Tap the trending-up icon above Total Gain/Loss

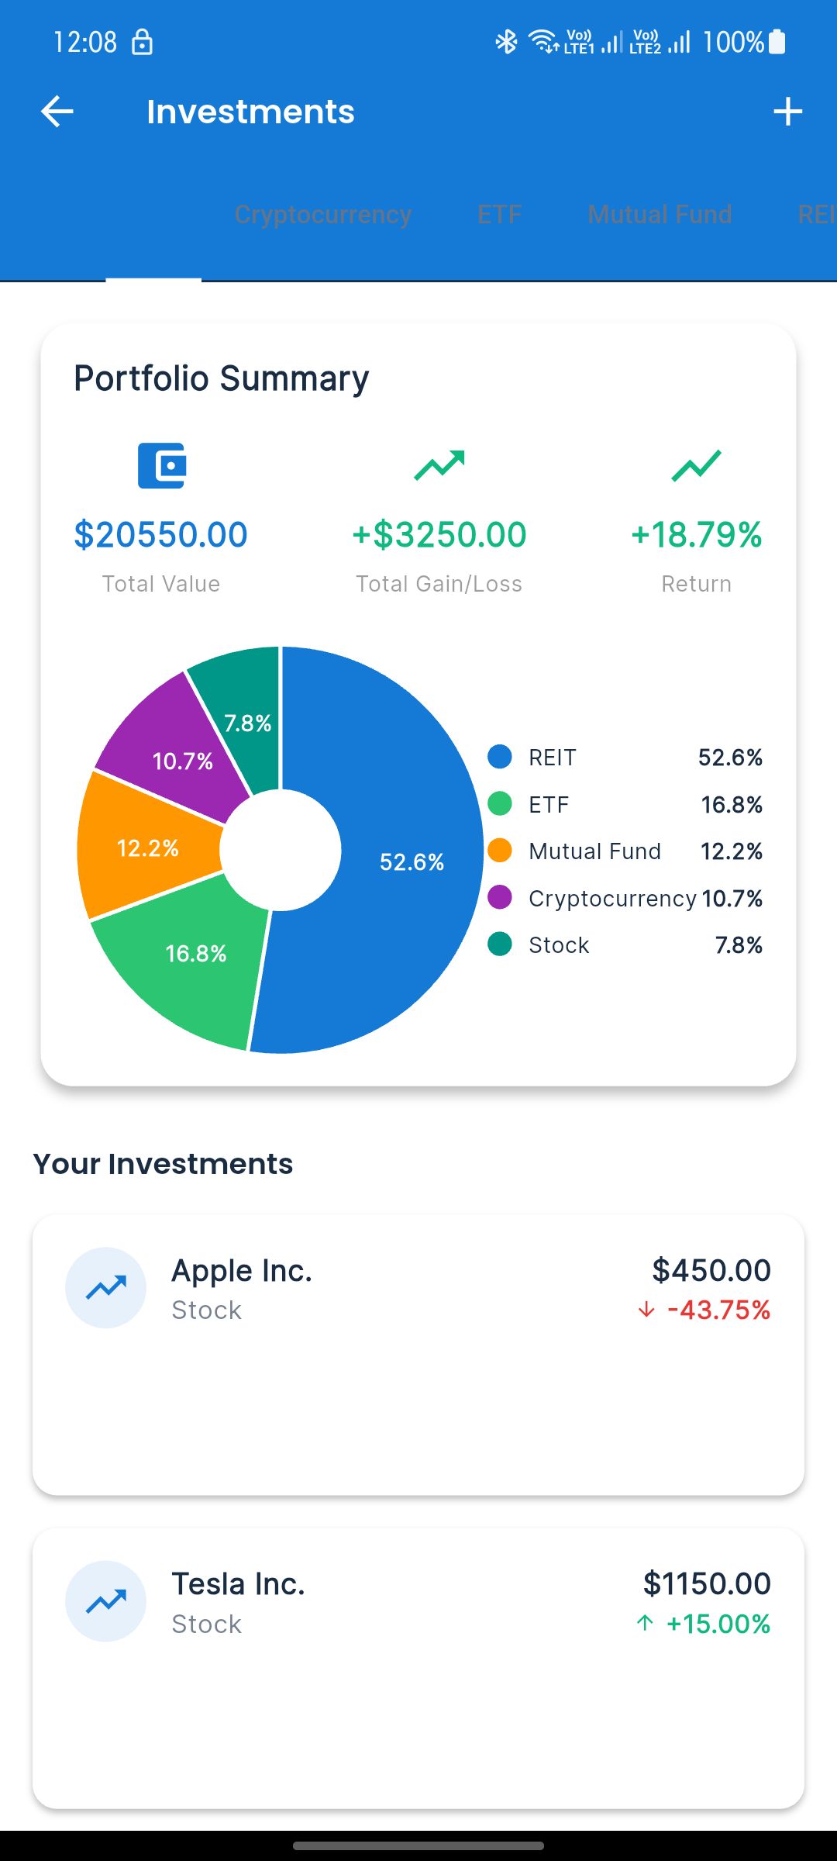(439, 465)
